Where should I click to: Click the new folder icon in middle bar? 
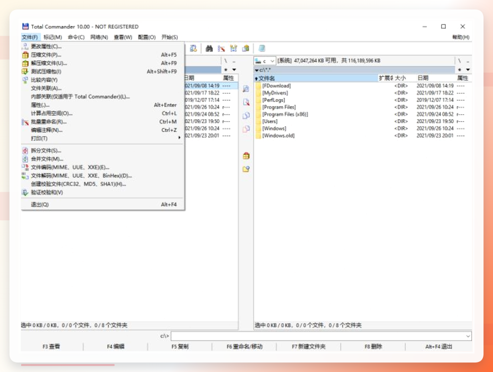(x=246, y=169)
